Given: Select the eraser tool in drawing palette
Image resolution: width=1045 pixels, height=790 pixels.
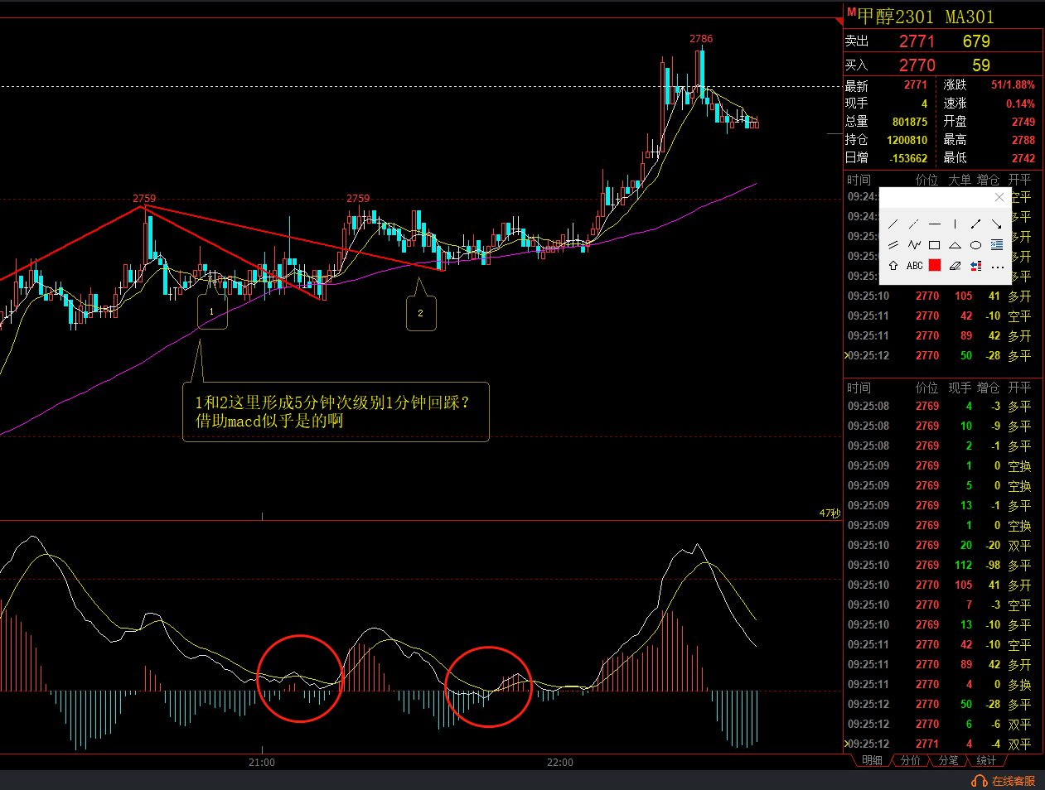Looking at the screenshot, I should (955, 266).
